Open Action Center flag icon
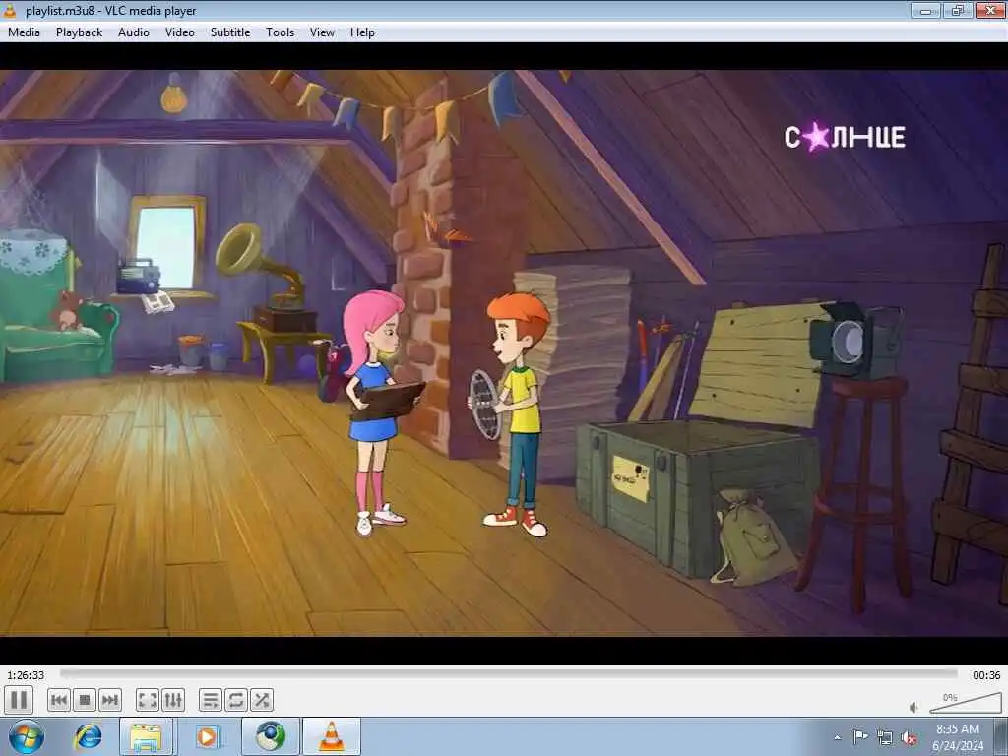Viewport: 1008px width, 756px height. coord(859,736)
